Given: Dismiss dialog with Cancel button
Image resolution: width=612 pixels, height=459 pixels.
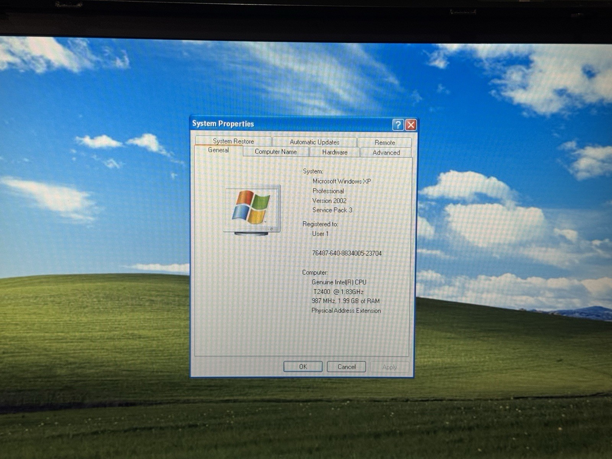Looking at the screenshot, I should point(347,366).
